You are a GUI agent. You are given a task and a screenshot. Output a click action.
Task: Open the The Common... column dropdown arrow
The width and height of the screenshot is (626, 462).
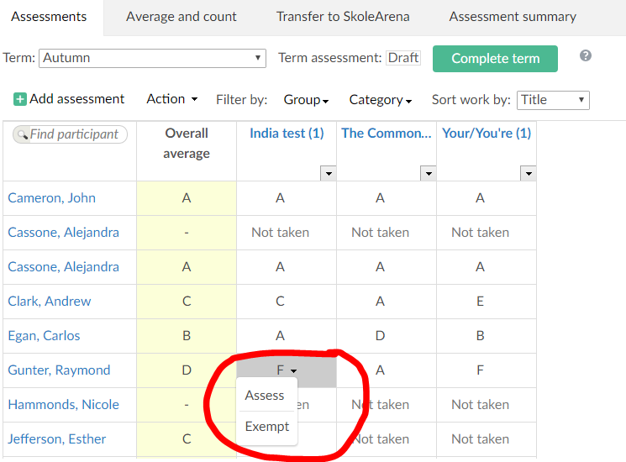tap(428, 173)
